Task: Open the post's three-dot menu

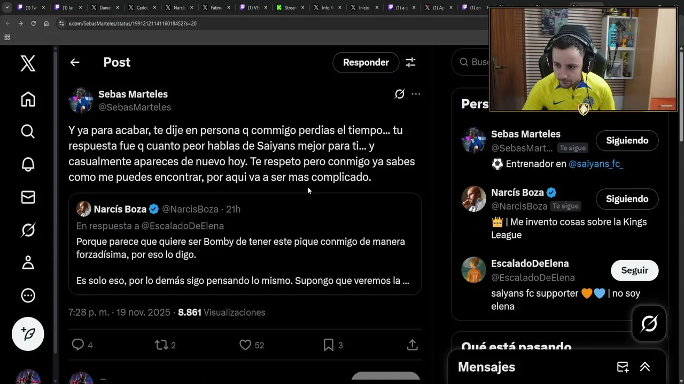Action: pos(416,94)
